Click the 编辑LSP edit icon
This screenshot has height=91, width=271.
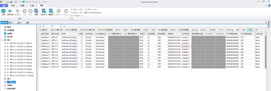click(51, 11)
